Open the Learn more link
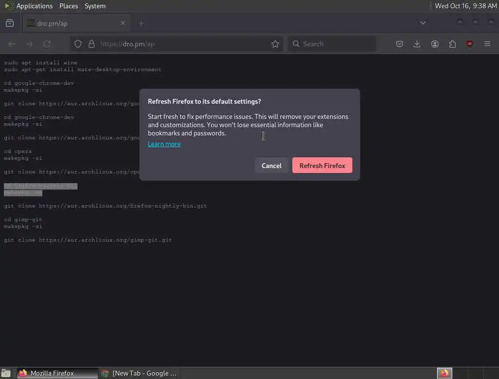The height and width of the screenshot is (379, 499). click(165, 144)
